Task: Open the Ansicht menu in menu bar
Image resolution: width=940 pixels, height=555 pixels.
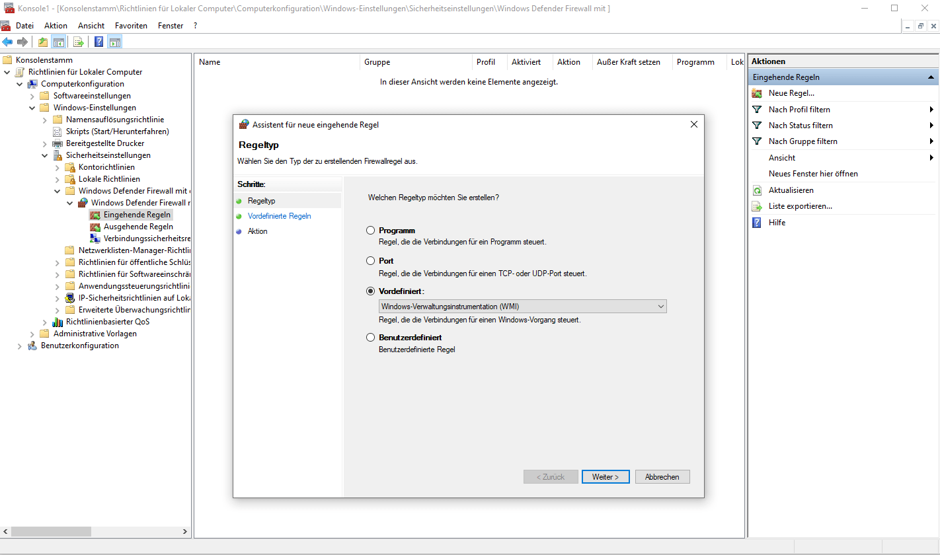Action: point(91,26)
